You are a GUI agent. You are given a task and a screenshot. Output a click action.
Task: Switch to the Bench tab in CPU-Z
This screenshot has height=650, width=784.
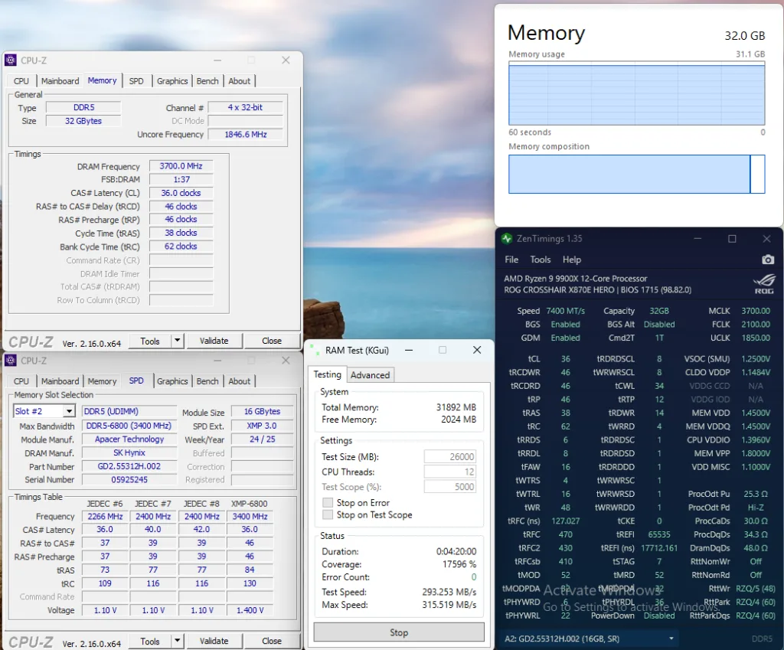click(x=207, y=80)
